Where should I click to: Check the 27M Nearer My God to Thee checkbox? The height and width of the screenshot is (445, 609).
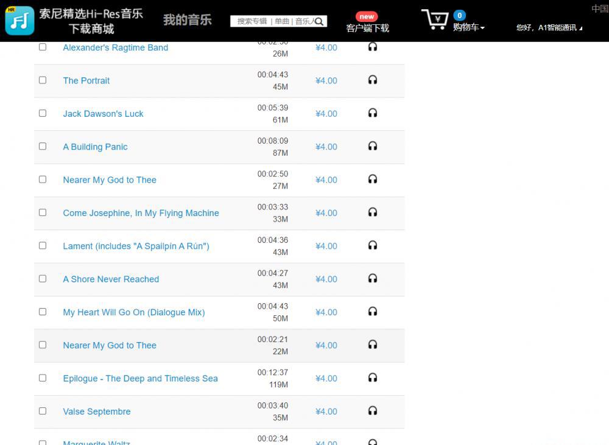(43, 180)
